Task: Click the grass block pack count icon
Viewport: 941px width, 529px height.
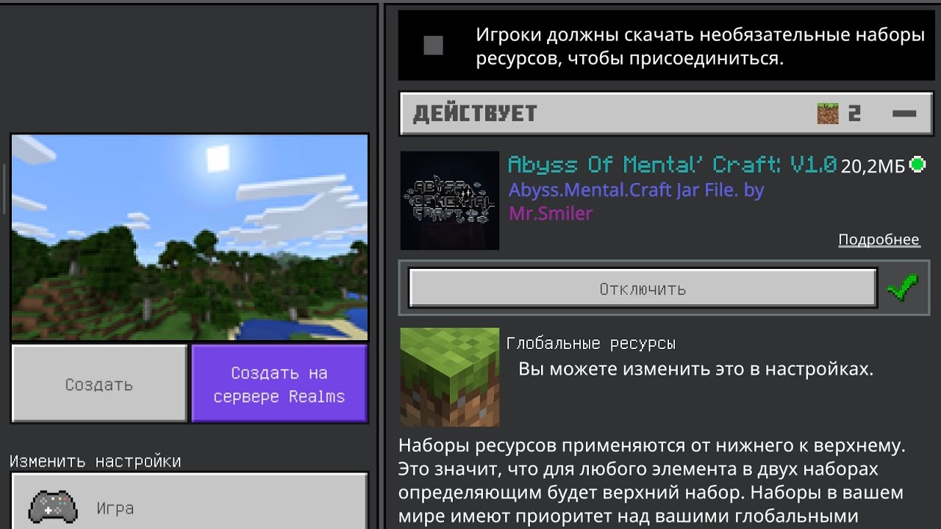Action: point(828,114)
